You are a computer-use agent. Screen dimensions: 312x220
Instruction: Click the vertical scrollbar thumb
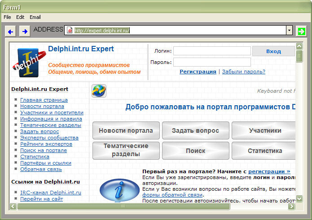pos(299,56)
